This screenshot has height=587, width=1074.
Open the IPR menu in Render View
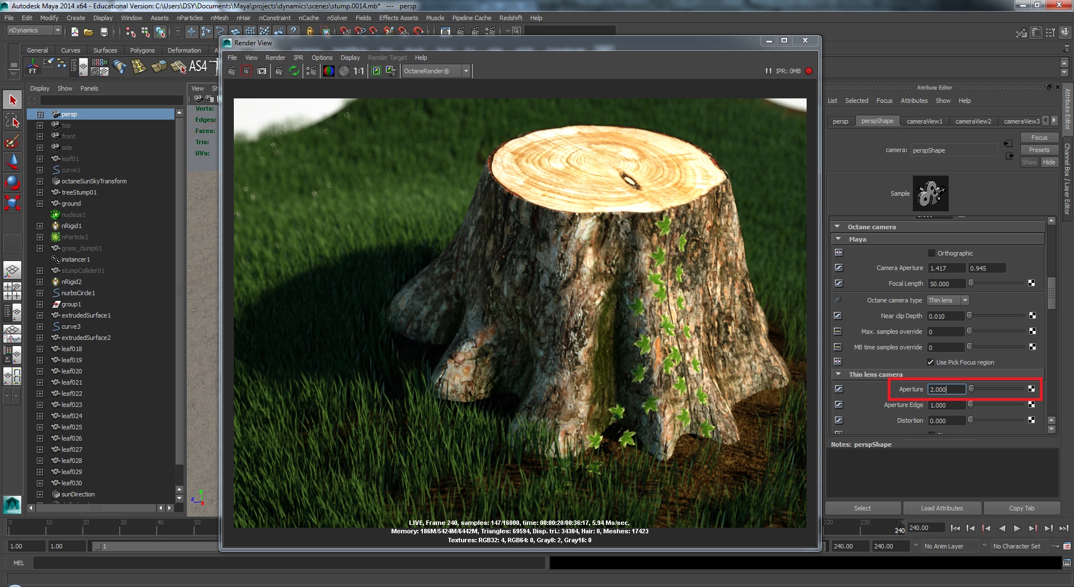[298, 58]
